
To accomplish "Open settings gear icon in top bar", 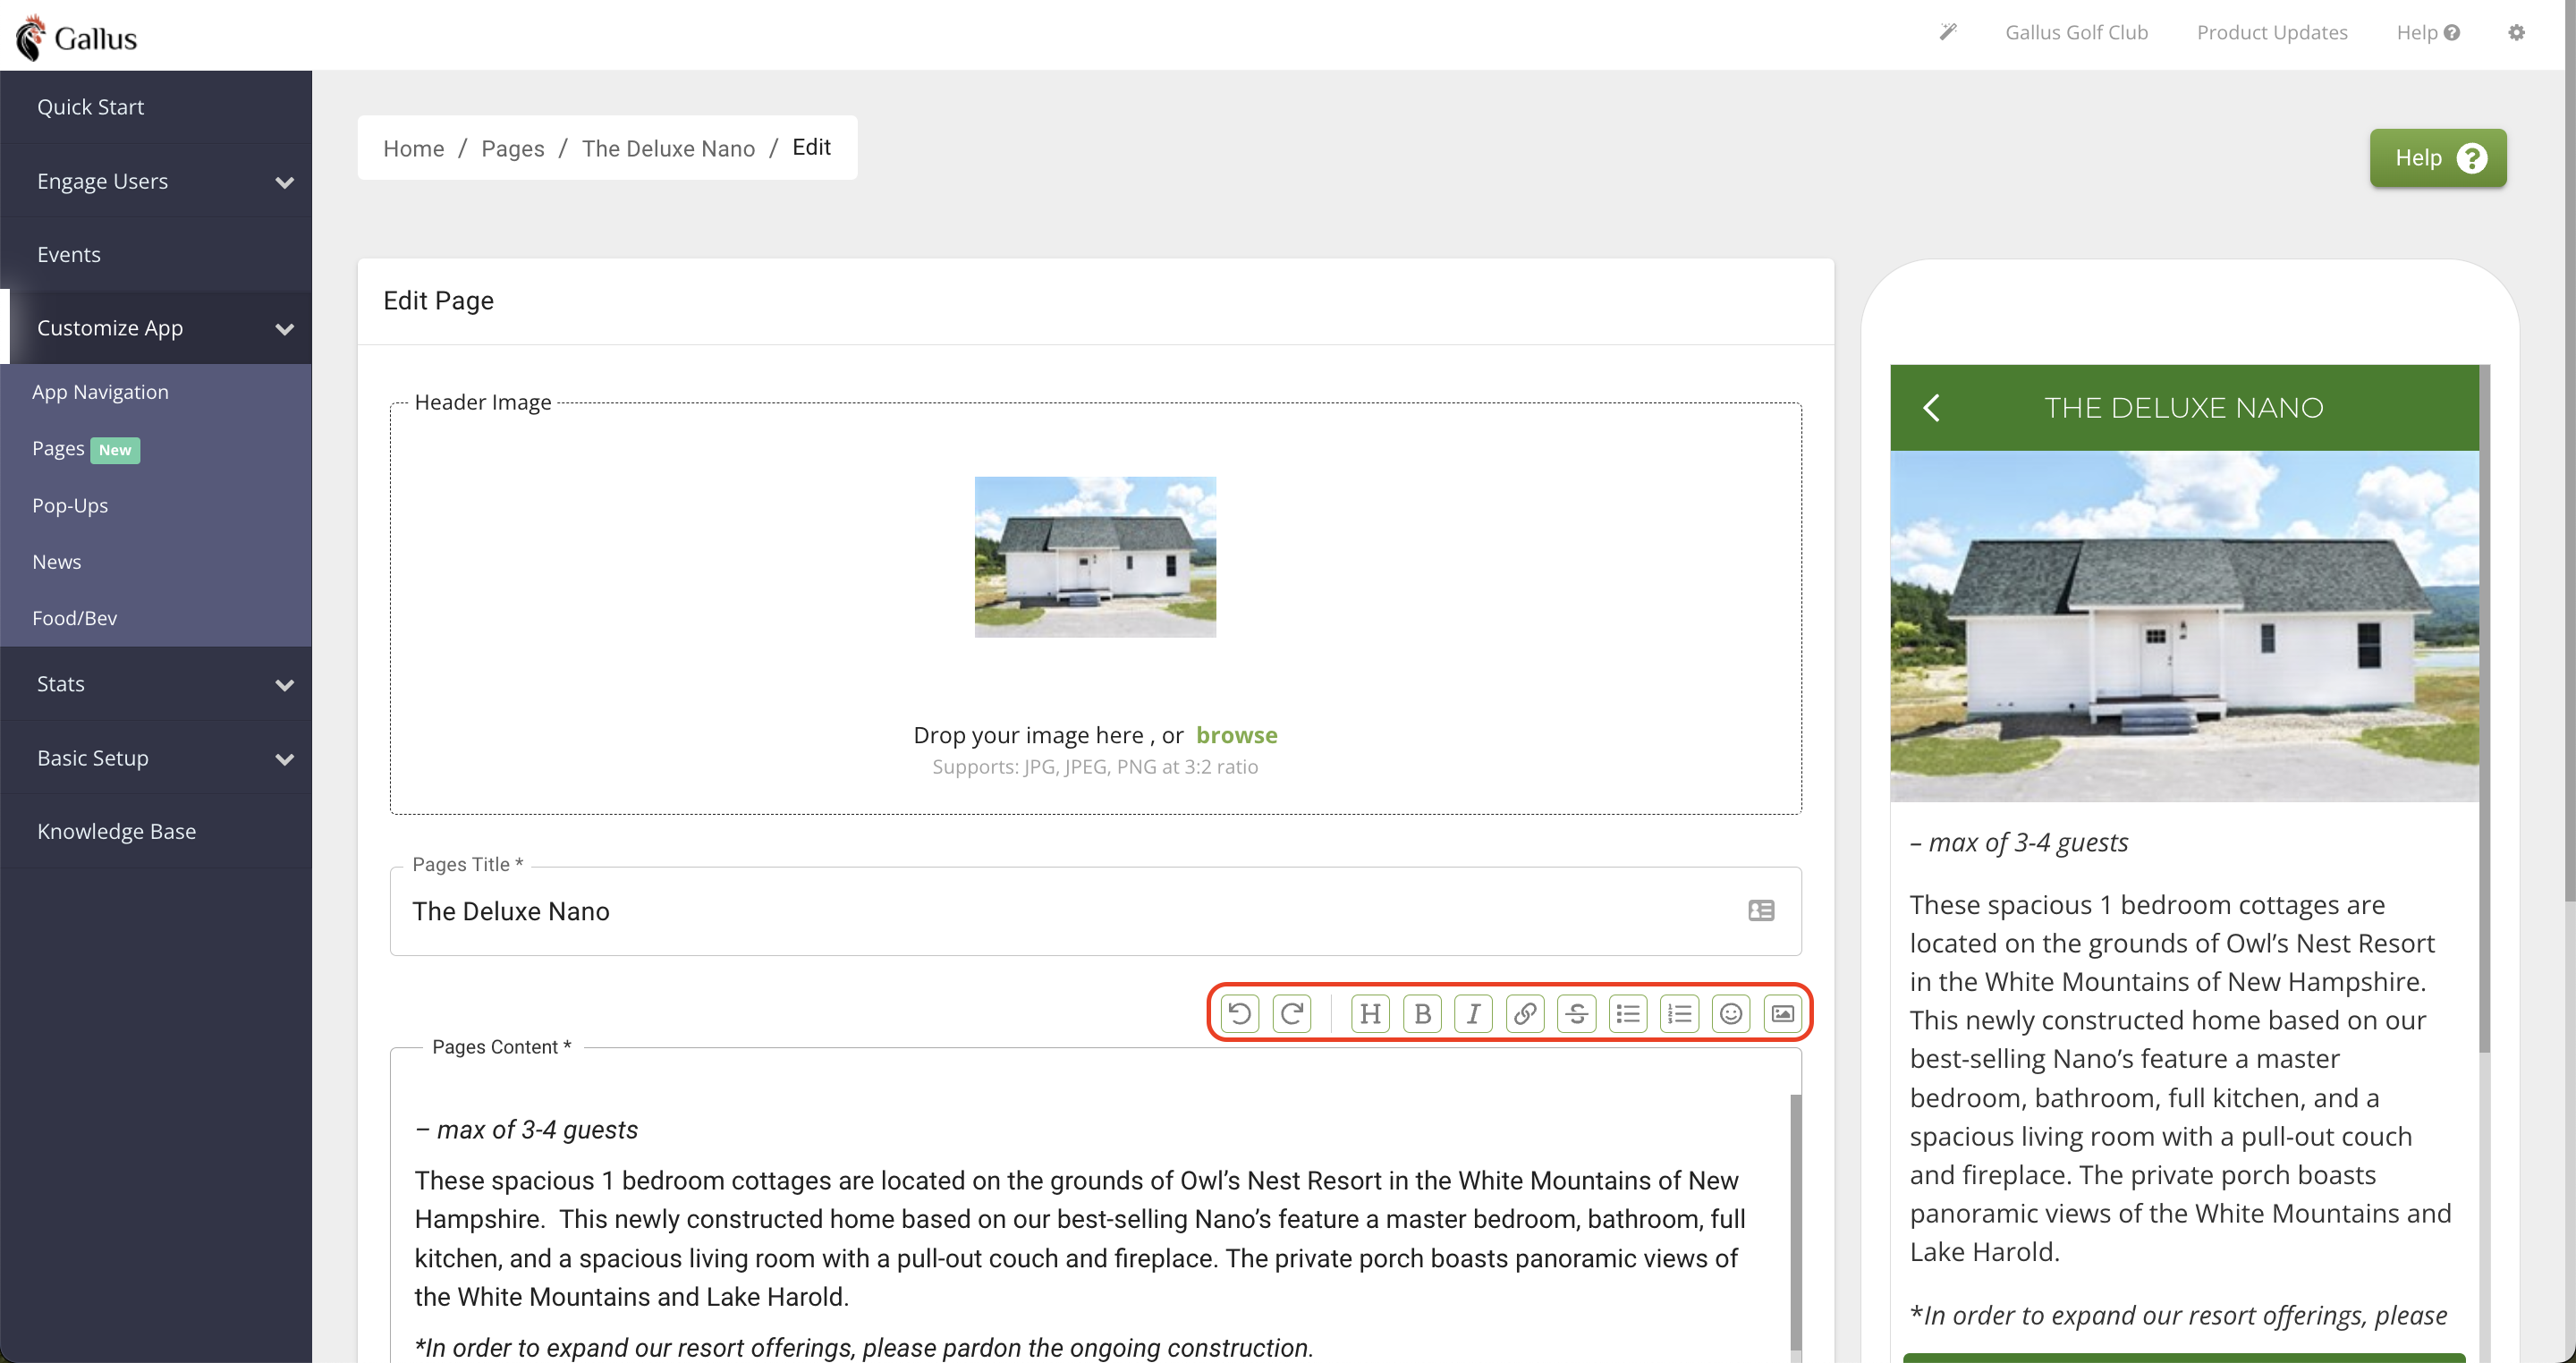I will 2516,32.
